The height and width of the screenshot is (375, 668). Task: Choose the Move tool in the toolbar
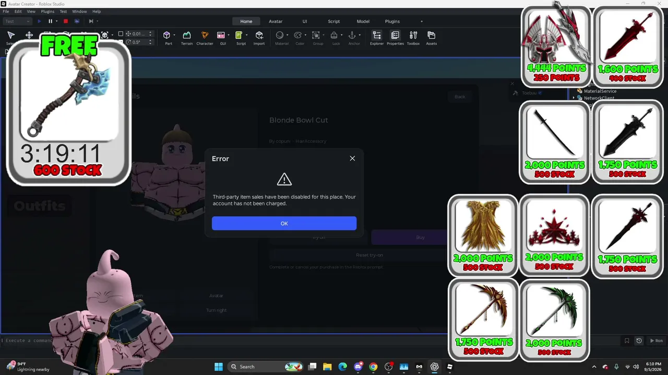point(29,35)
